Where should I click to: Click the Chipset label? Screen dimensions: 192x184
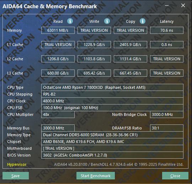(14, 142)
